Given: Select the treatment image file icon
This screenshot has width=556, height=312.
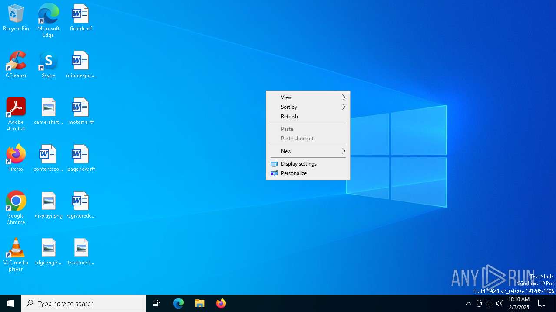Looking at the screenshot, I should click(81, 252).
